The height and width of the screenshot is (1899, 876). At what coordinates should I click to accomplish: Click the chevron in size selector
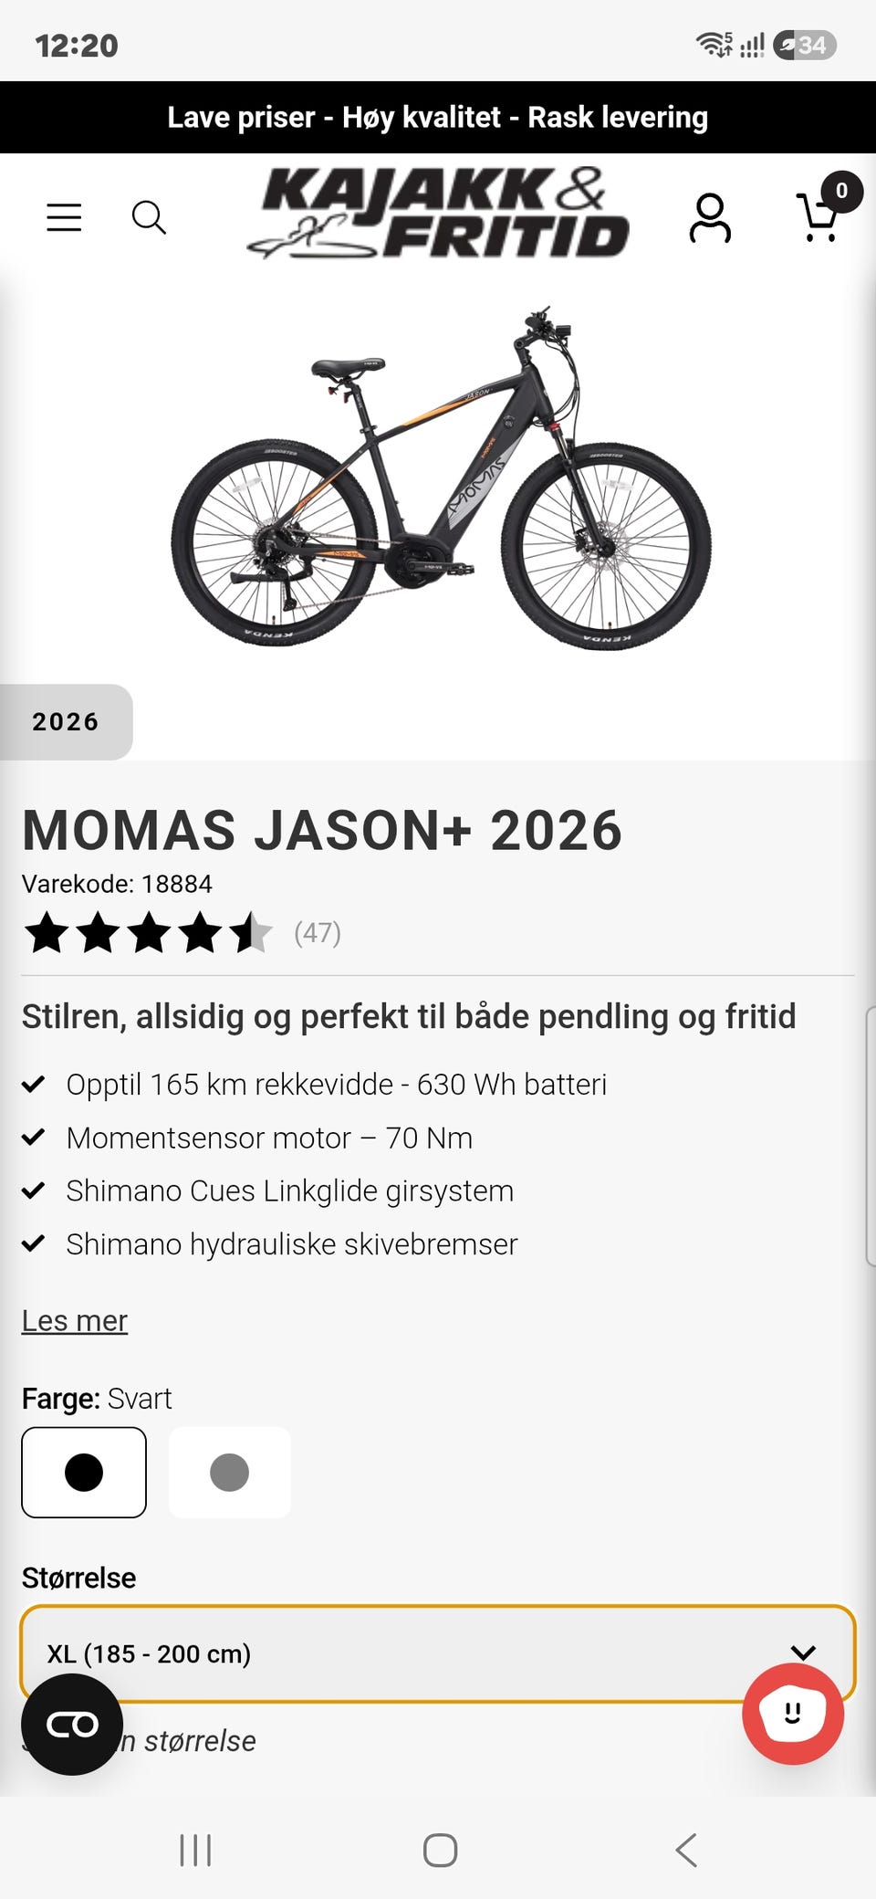803,1652
